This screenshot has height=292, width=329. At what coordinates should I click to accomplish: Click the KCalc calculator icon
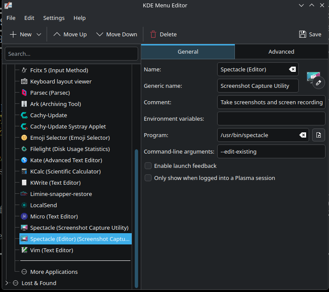click(24, 171)
